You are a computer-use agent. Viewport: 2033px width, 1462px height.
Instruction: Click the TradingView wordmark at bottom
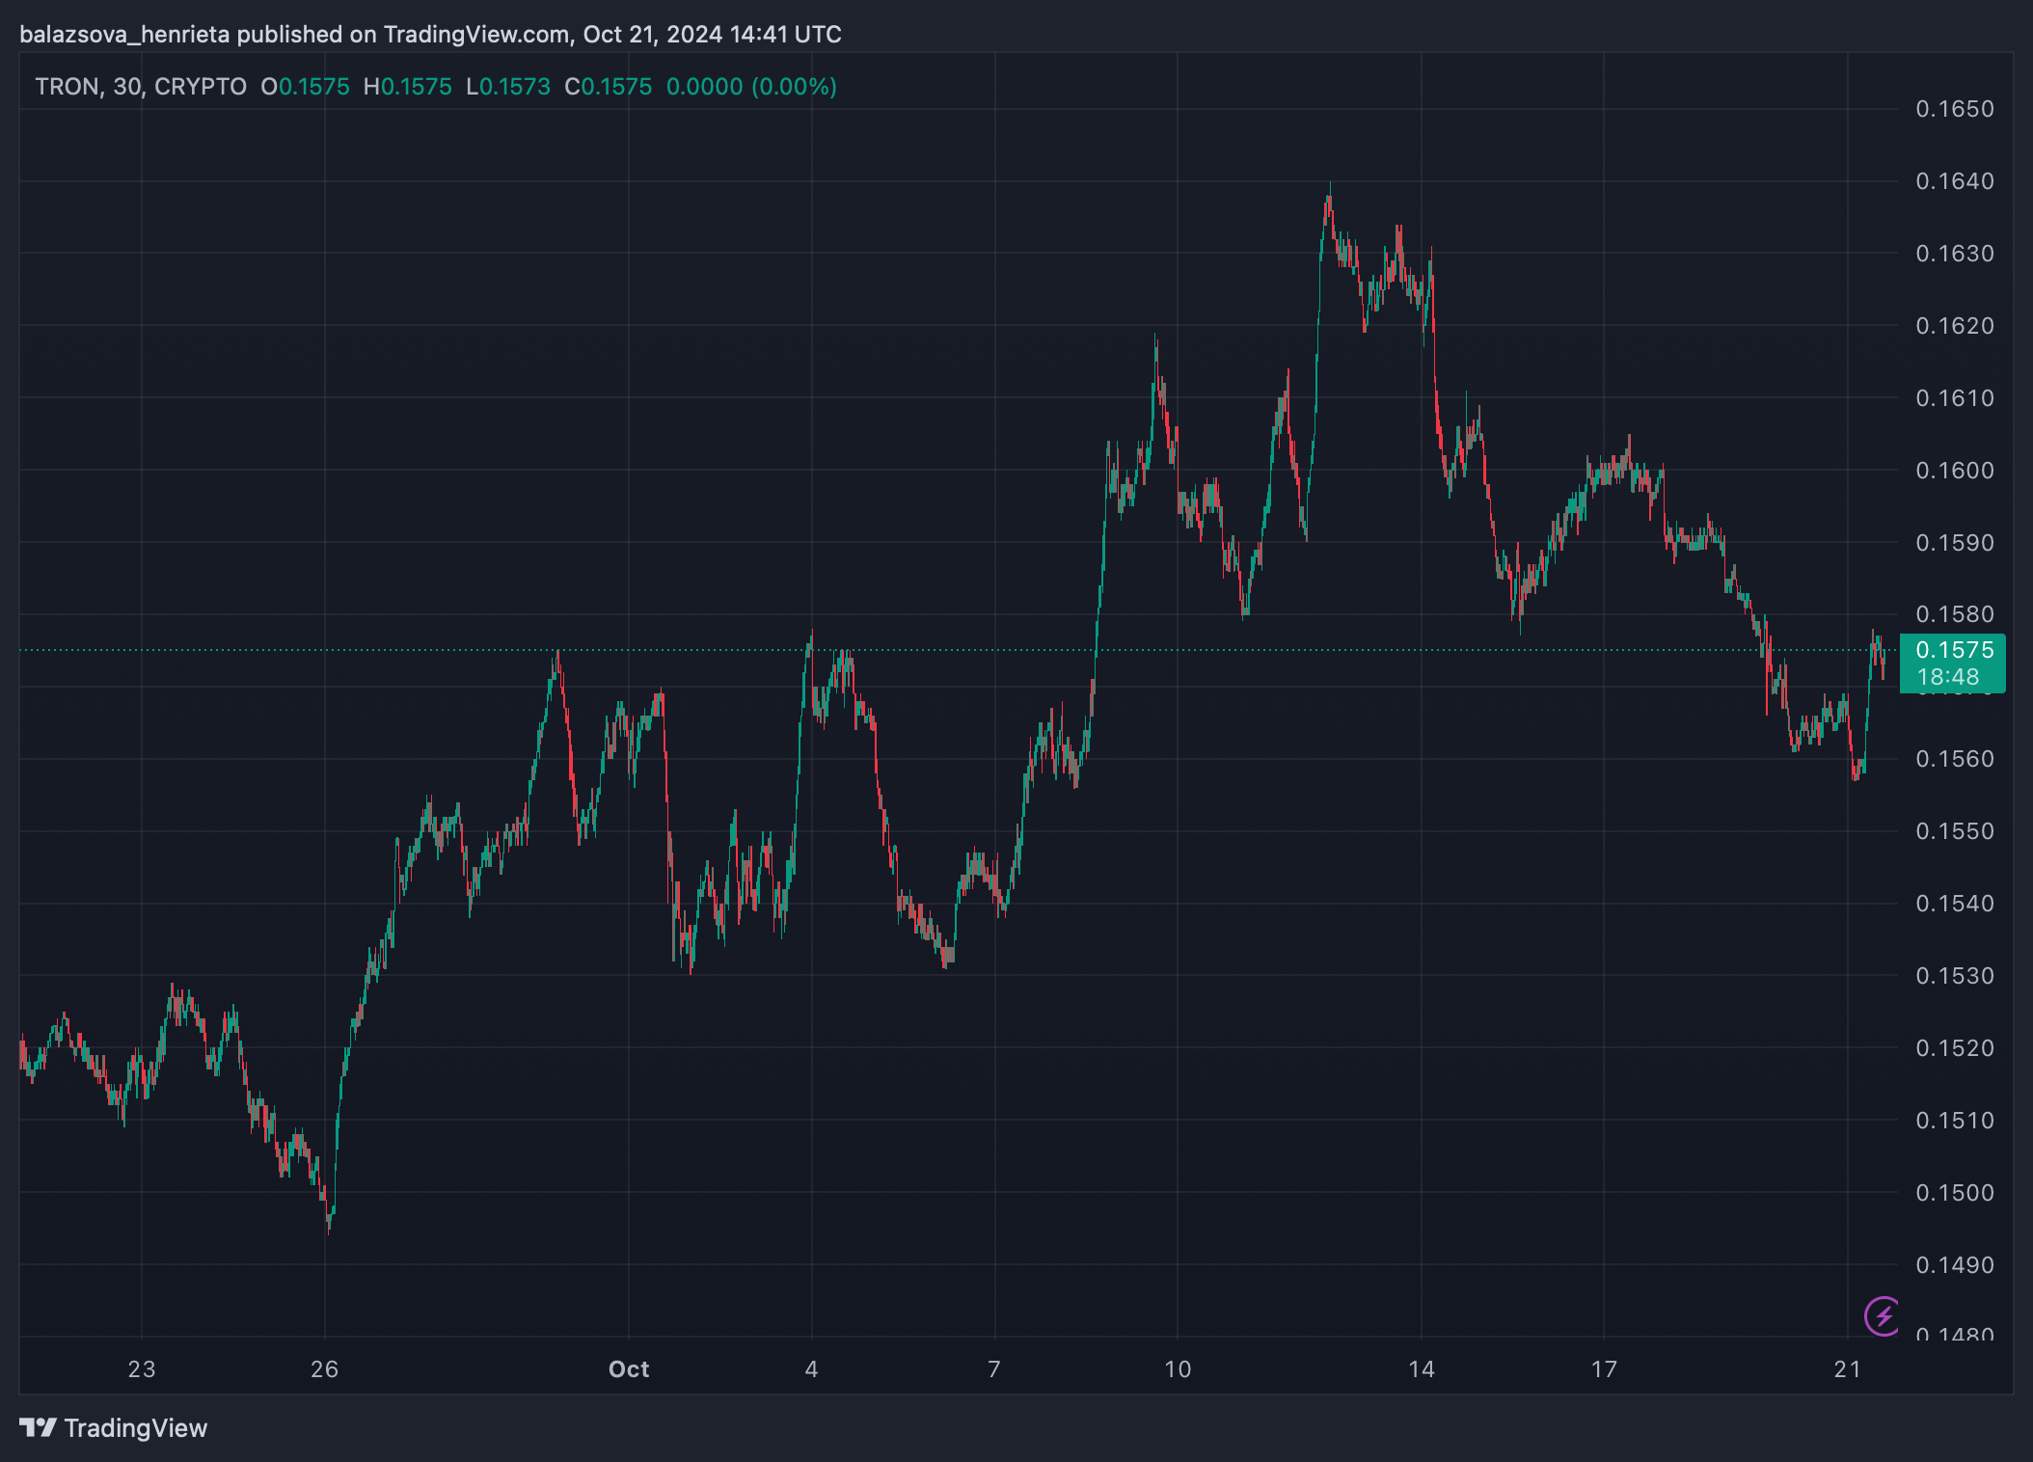136,1428
